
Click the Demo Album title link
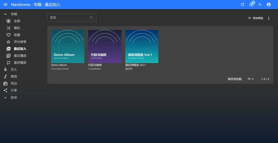[59, 65]
